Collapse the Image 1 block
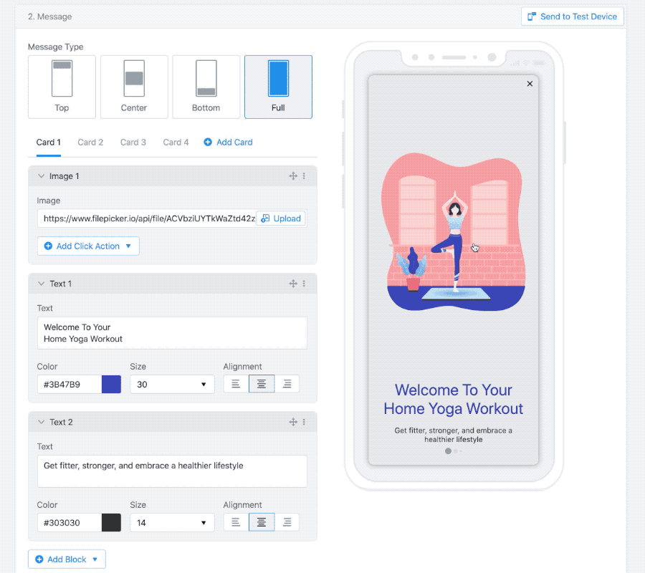 pyautogui.click(x=41, y=176)
